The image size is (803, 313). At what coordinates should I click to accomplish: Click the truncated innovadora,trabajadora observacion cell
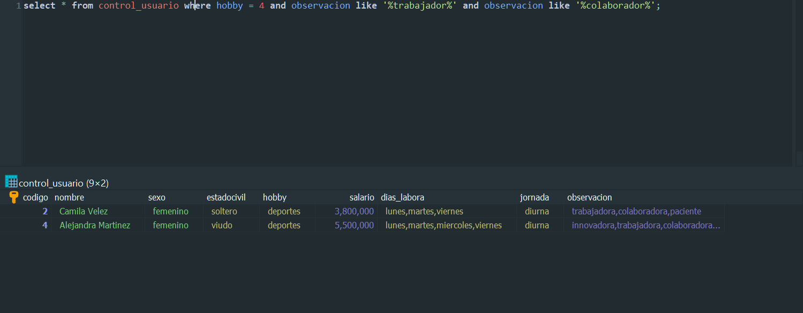point(644,225)
